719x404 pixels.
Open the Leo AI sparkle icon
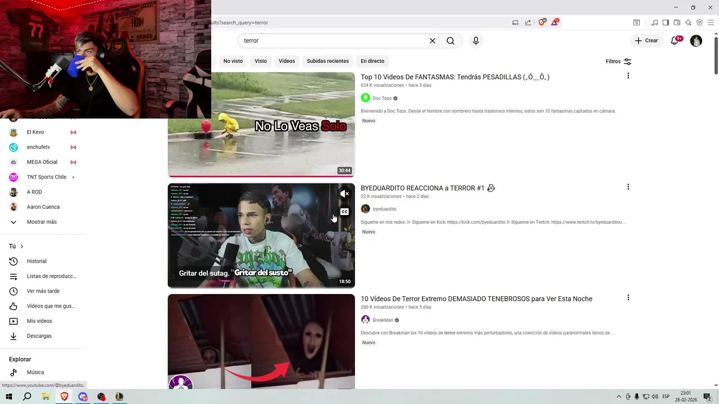(688, 22)
